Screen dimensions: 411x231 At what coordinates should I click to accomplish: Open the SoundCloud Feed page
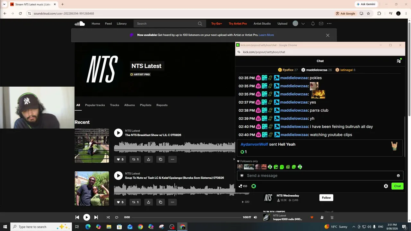[x=108, y=23]
